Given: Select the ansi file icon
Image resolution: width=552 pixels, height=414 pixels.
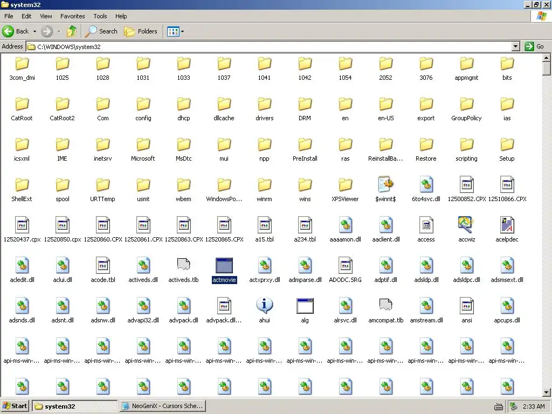Looking at the screenshot, I should [x=466, y=306].
